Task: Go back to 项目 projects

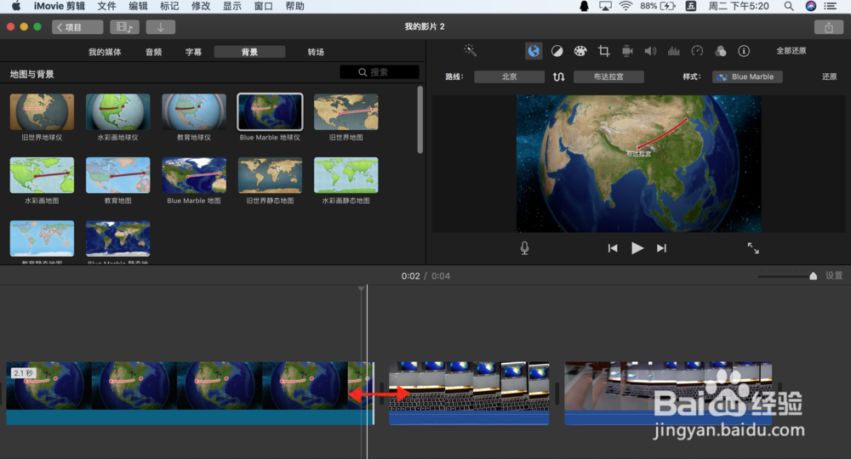Action: click(77, 27)
